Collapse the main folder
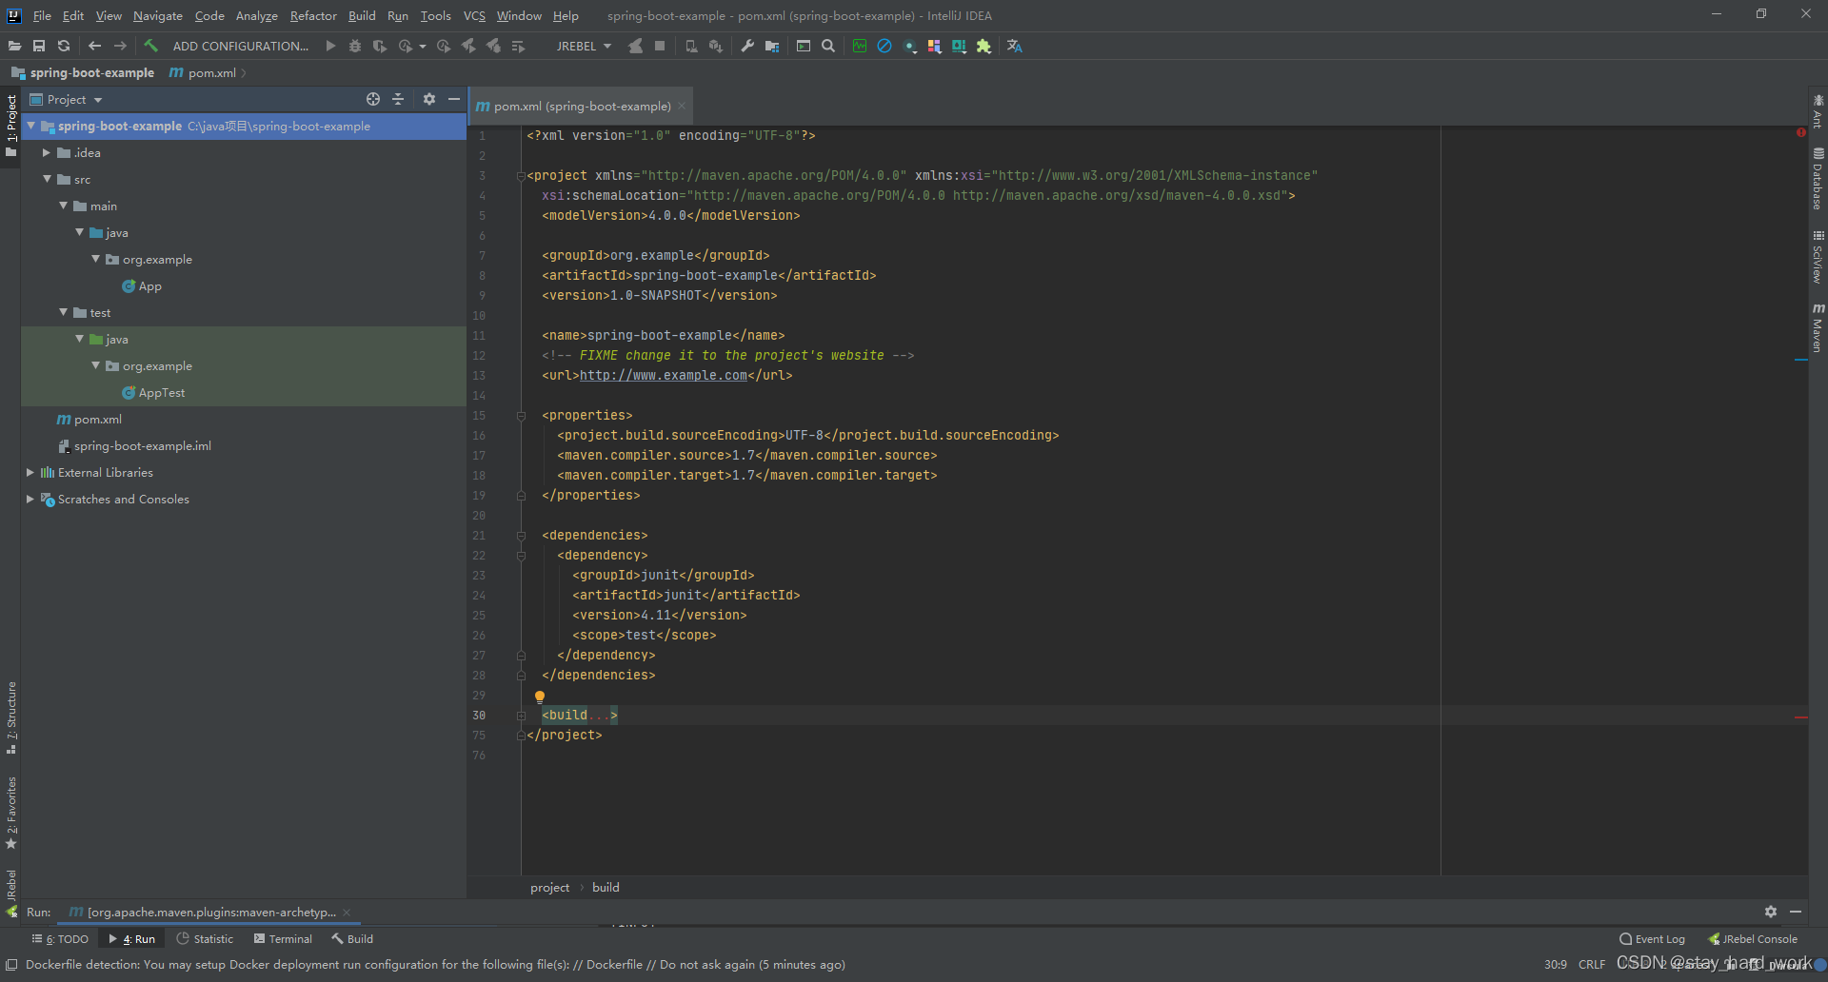This screenshot has height=982, width=1828. (x=63, y=206)
